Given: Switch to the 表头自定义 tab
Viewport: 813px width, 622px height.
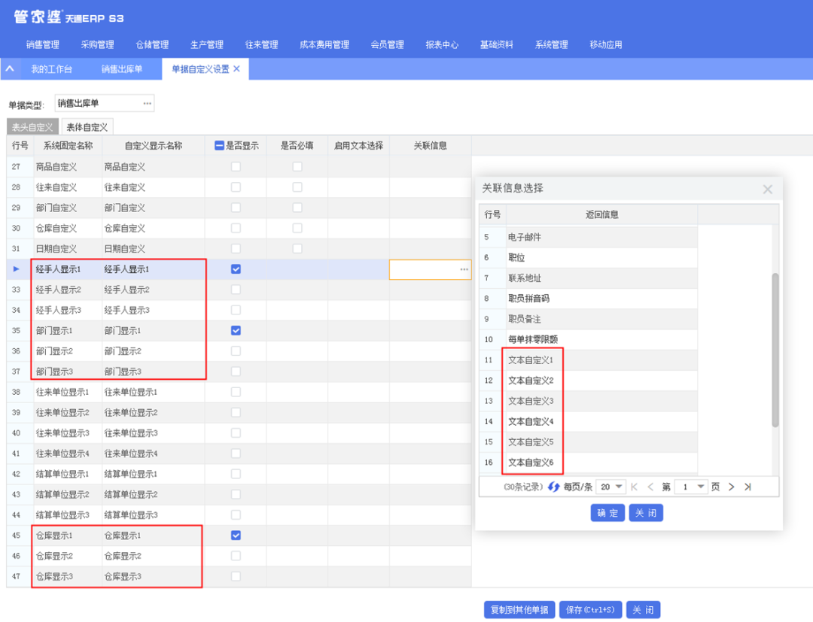Looking at the screenshot, I should (32, 127).
